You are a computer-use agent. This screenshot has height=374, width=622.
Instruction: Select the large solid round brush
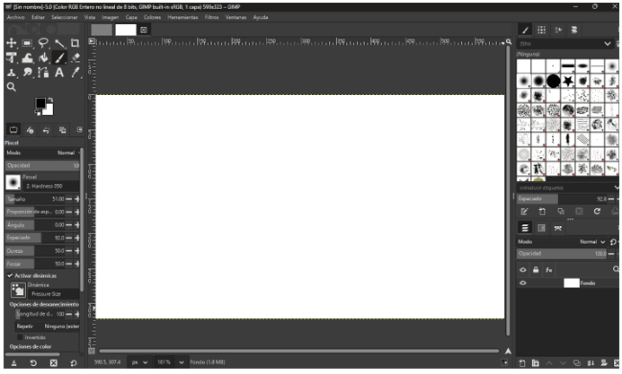554,81
